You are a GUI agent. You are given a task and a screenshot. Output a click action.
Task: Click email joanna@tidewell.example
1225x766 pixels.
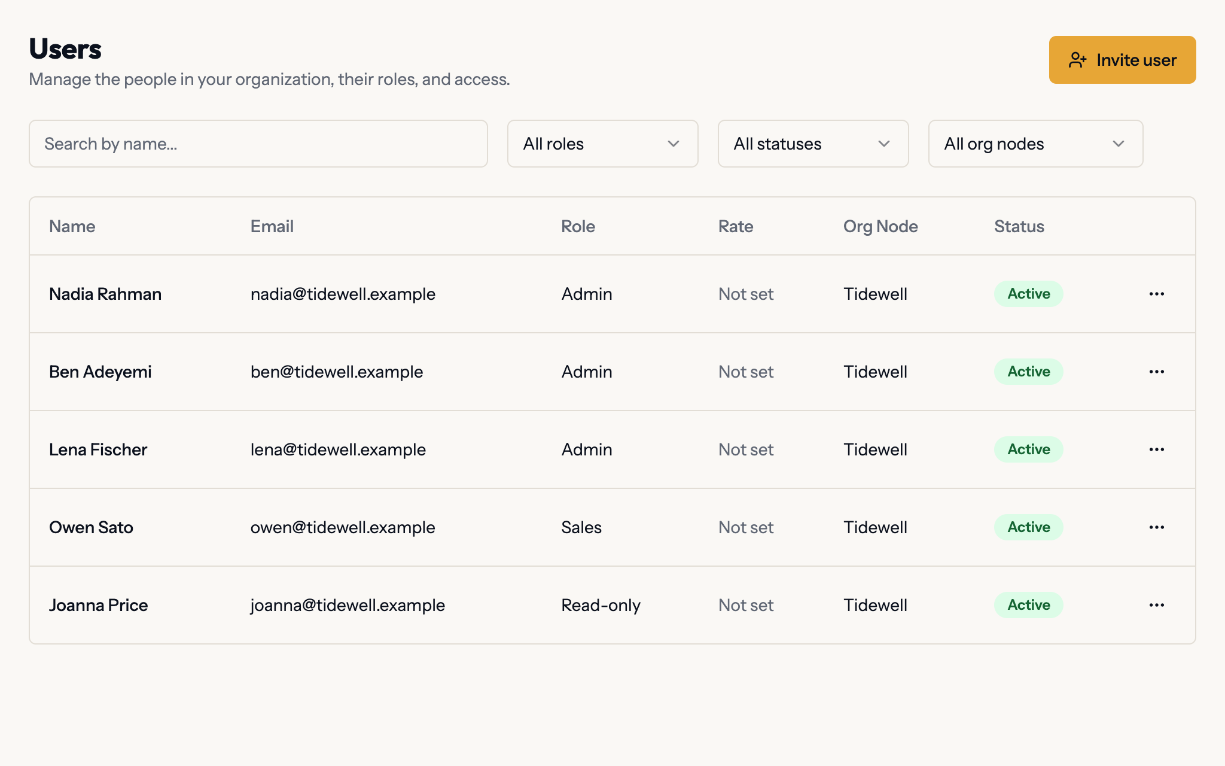click(x=348, y=605)
